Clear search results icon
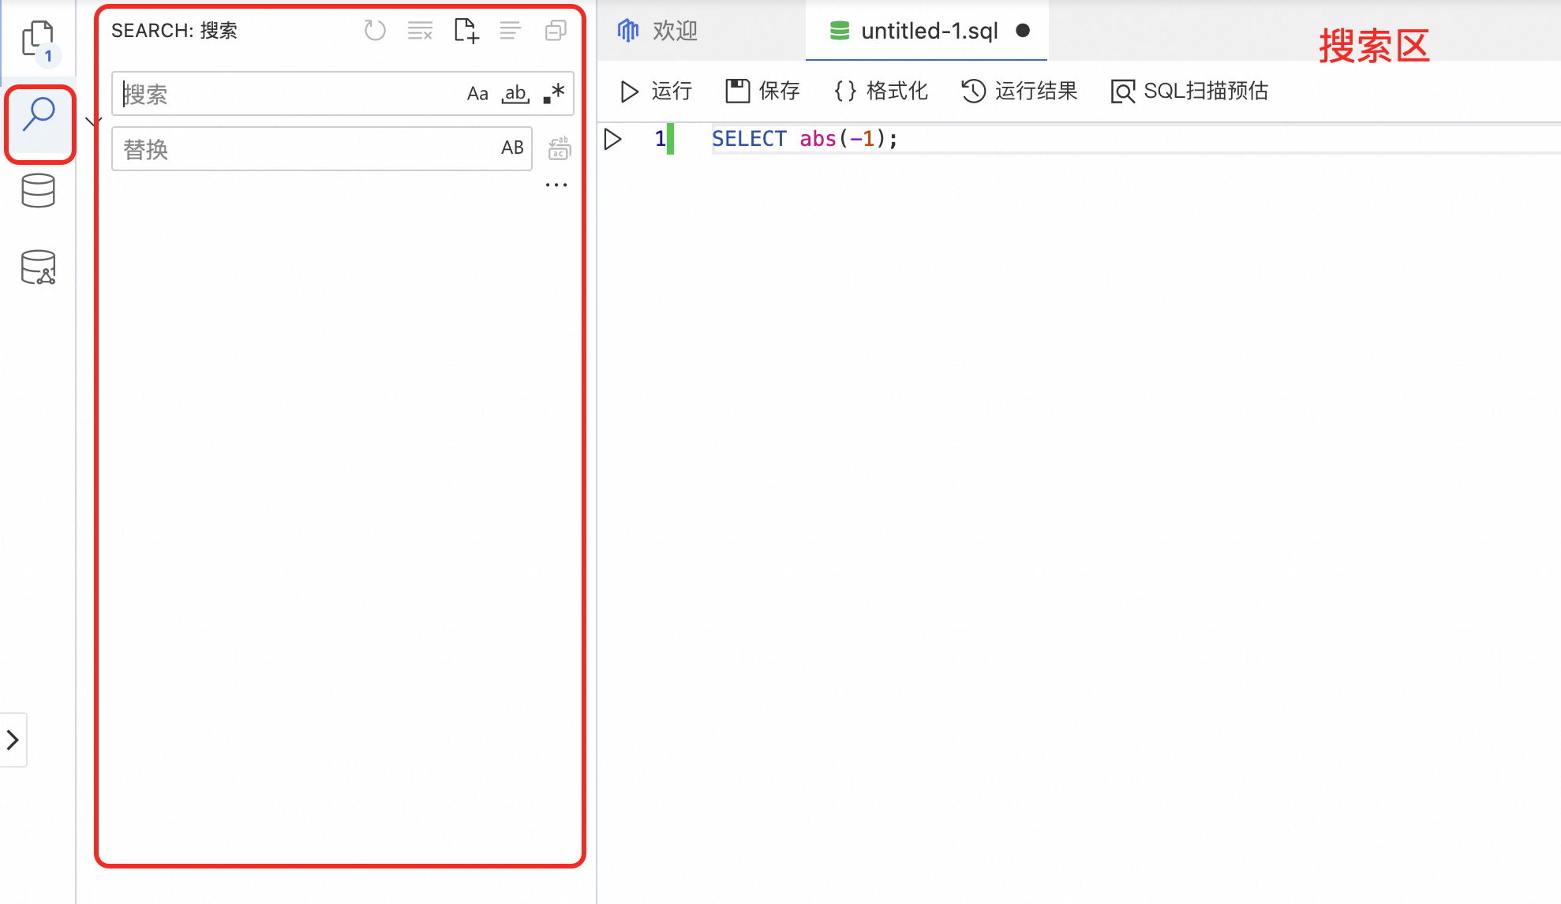The image size is (1561, 904). (x=420, y=31)
